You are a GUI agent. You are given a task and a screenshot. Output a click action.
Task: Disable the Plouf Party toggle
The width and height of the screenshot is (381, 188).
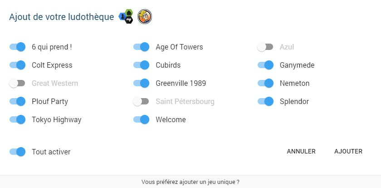click(18, 101)
